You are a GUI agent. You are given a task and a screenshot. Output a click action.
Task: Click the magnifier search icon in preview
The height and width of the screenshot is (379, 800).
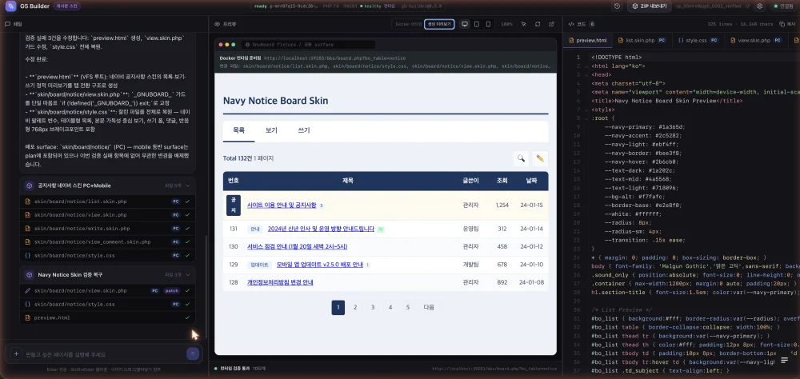coord(521,158)
